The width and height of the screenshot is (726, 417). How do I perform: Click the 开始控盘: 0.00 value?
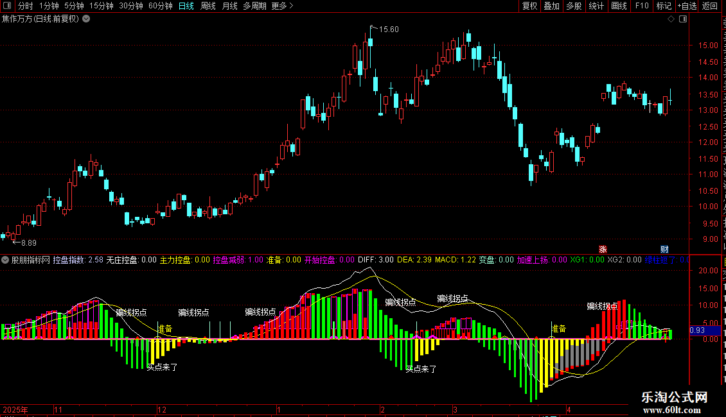pyautogui.click(x=329, y=260)
